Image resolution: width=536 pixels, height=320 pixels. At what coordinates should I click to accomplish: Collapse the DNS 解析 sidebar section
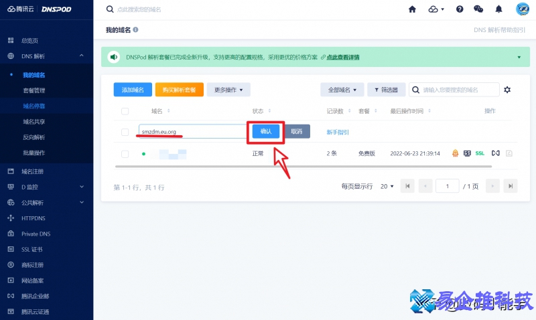(x=81, y=56)
